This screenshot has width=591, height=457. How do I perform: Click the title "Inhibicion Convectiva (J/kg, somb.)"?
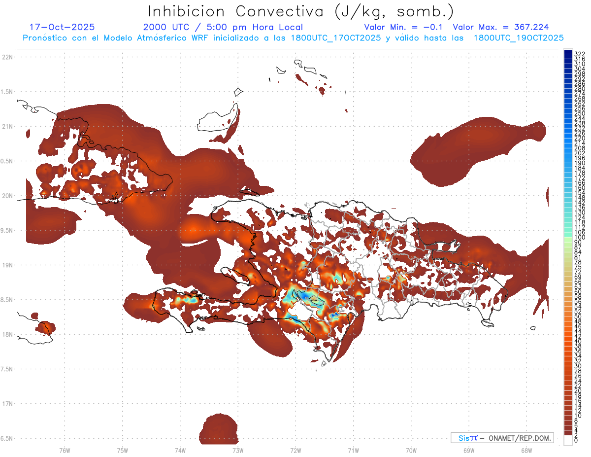(x=300, y=12)
